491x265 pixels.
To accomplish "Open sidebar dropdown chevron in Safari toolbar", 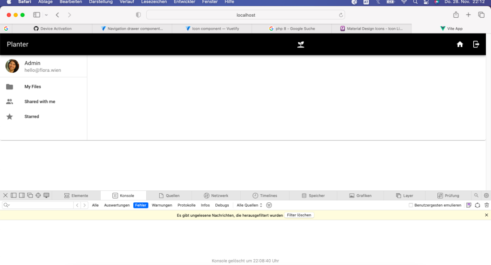I will [x=47, y=15].
